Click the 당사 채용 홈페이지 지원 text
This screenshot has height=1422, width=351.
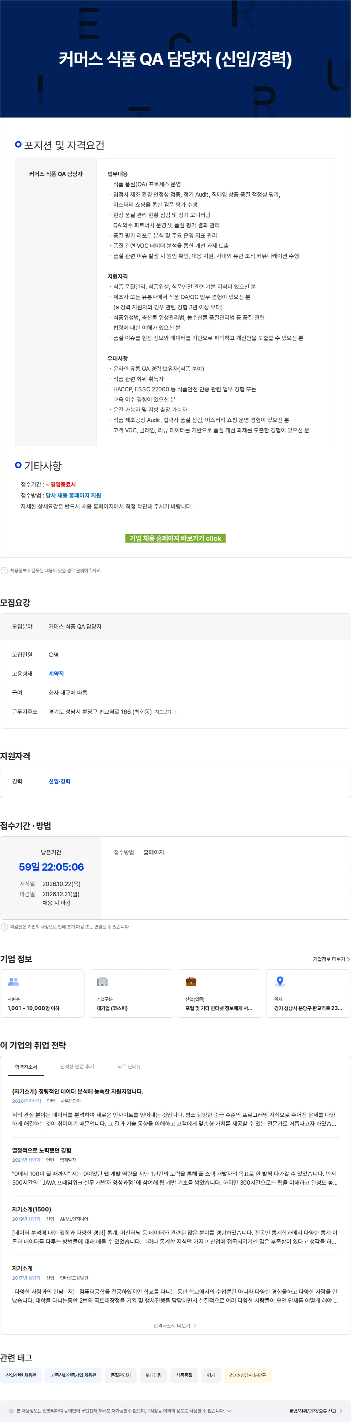pos(73,496)
